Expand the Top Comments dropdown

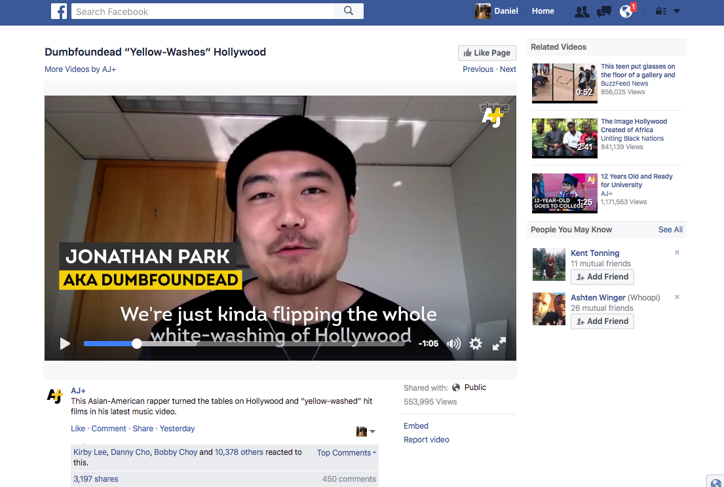[347, 453]
